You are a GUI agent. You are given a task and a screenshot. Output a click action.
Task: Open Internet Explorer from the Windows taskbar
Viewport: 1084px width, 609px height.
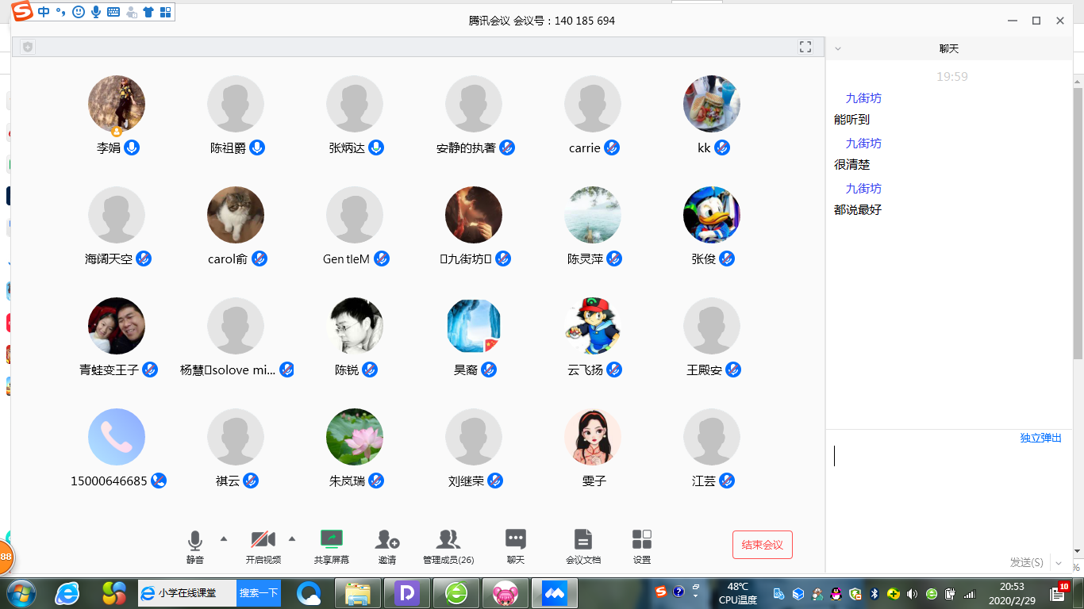click(x=67, y=593)
